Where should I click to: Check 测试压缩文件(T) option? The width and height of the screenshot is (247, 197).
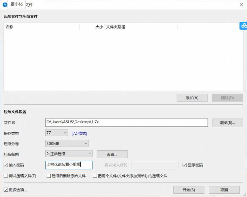(x=6, y=176)
